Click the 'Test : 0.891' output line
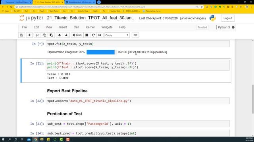Viewport: 254px width, 142px height. click(58, 78)
